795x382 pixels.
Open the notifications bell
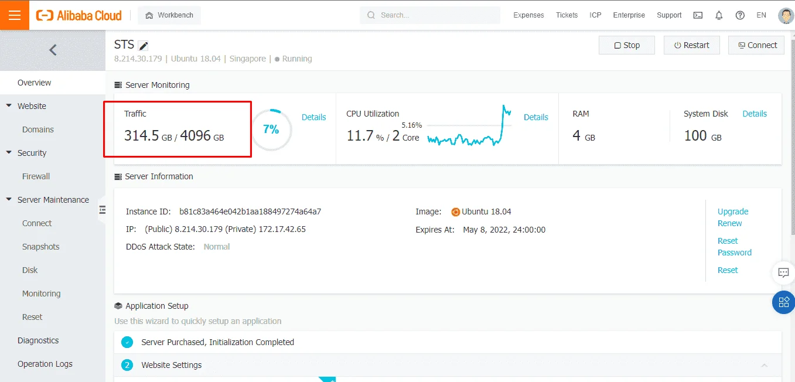coord(719,15)
